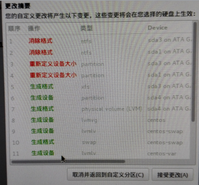Click the swap type cell in row 10
The image size is (199, 185).
click(x=89, y=143)
